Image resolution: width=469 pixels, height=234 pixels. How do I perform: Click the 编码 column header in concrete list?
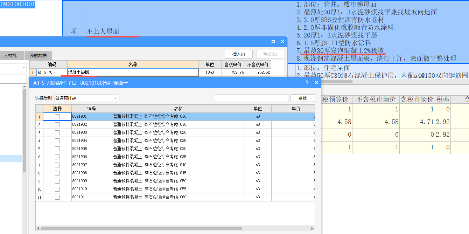(x=92, y=109)
